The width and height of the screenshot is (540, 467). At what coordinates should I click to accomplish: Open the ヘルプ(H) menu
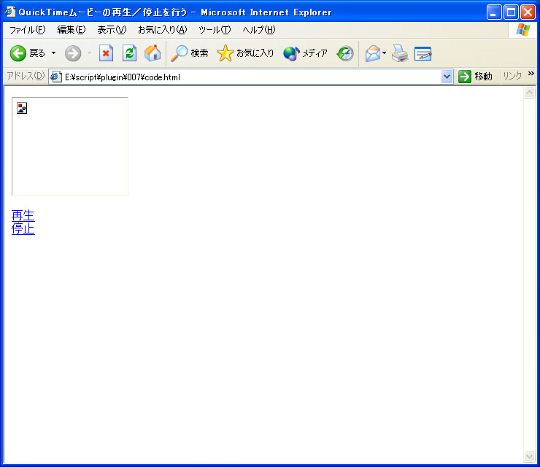point(258,30)
